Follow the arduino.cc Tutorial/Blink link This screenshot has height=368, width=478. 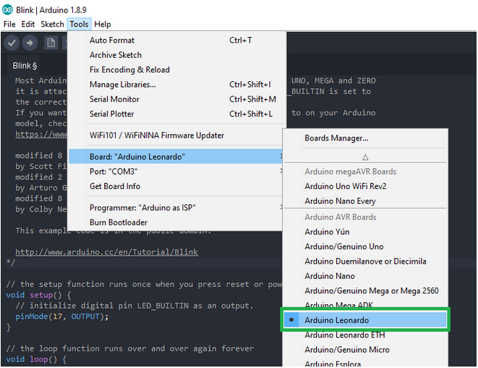pyautogui.click(x=107, y=252)
